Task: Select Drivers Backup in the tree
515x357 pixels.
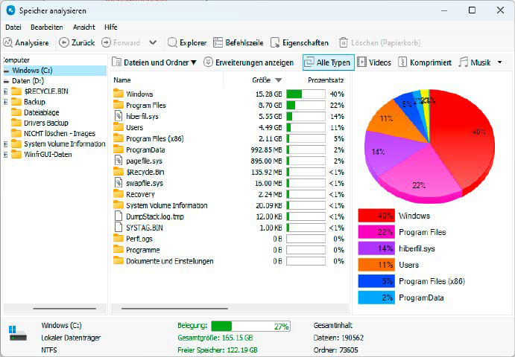Action: pos(46,123)
